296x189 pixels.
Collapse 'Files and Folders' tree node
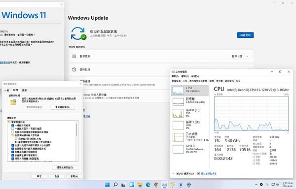(x=9, y=122)
